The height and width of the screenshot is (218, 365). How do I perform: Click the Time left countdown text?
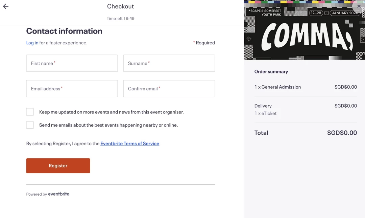121,18
